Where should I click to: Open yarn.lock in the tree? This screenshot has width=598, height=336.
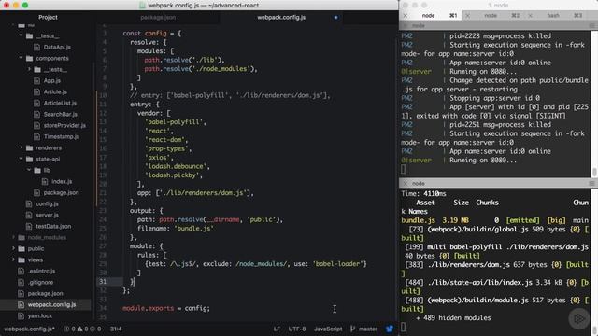[x=40, y=315]
